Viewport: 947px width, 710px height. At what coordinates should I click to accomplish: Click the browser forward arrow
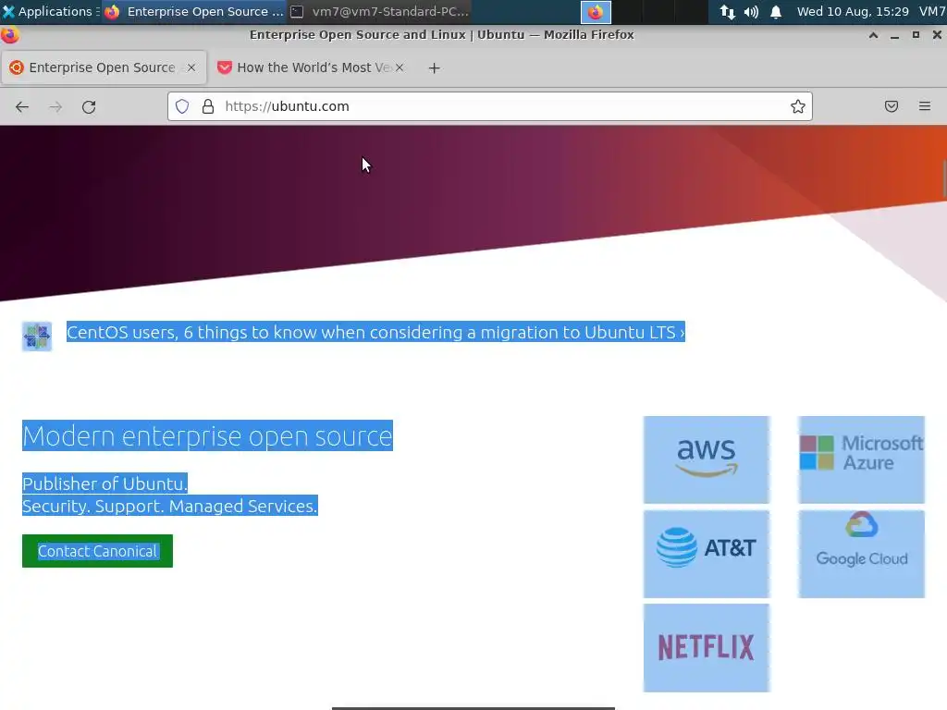pos(55,107)
